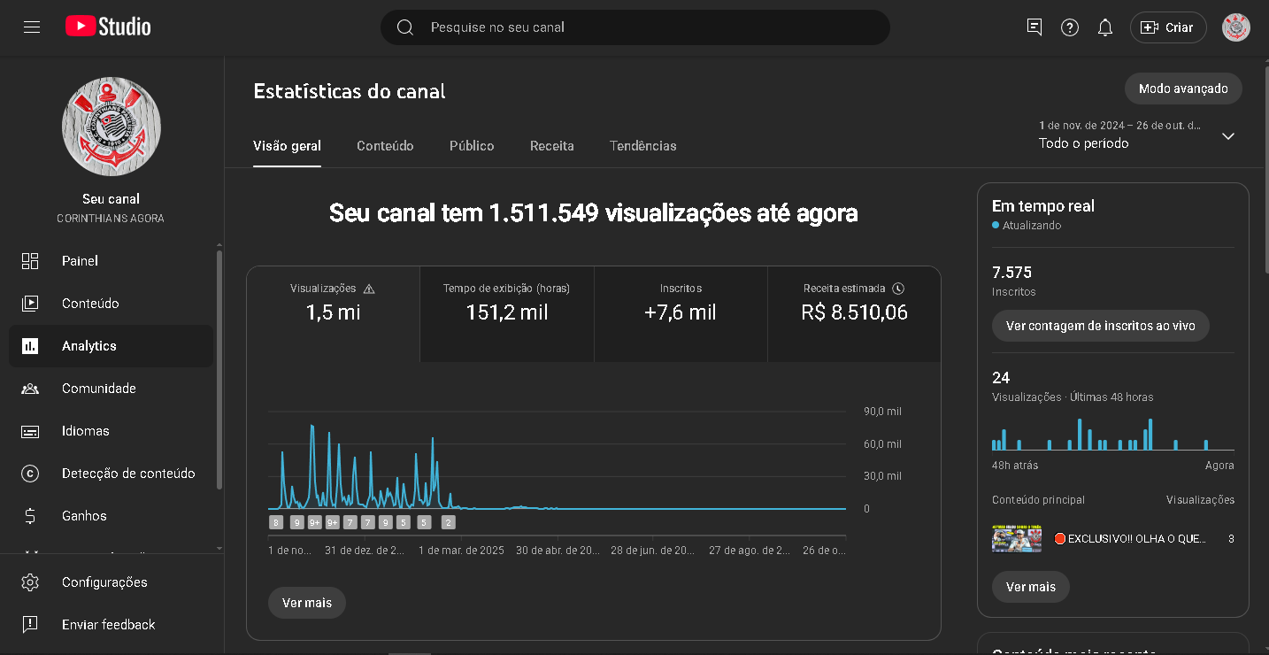Click the Estatísticas do canal heading
Screen dimensions: 1269x655
tap(350, 91)
